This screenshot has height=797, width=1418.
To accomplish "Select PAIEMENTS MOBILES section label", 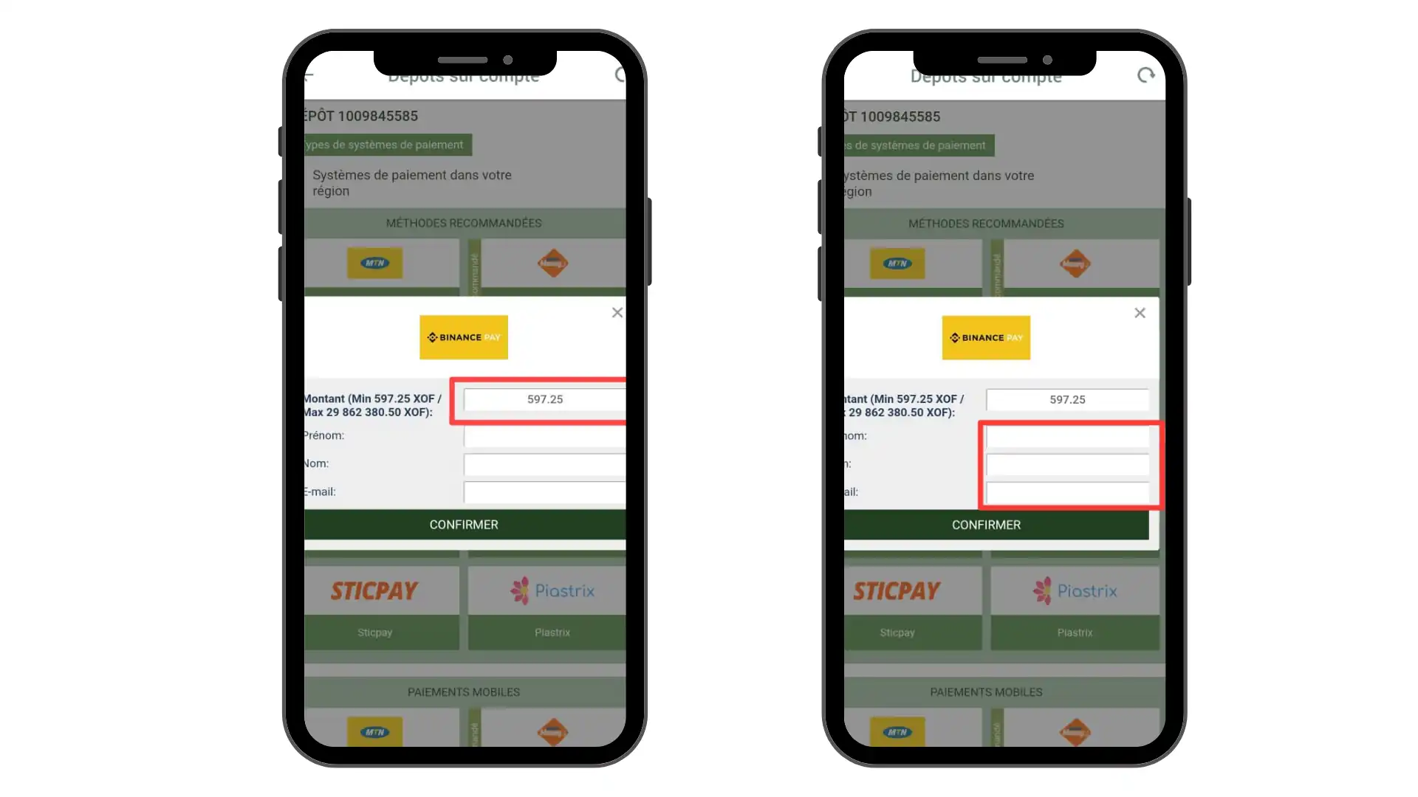I will coord(464,692).
